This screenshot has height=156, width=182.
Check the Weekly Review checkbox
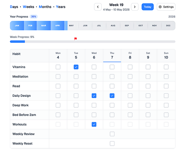[x=112, y=134]
